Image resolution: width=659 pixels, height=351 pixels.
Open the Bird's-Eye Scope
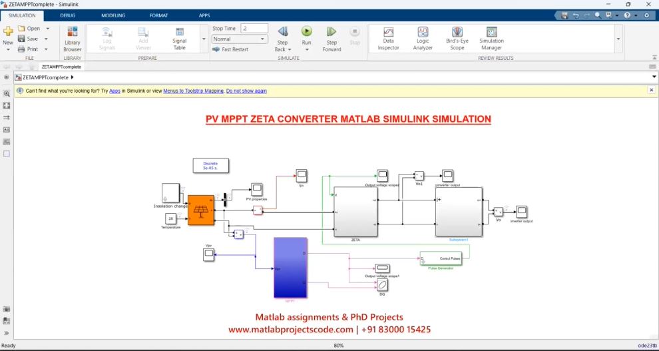point(457,39)
